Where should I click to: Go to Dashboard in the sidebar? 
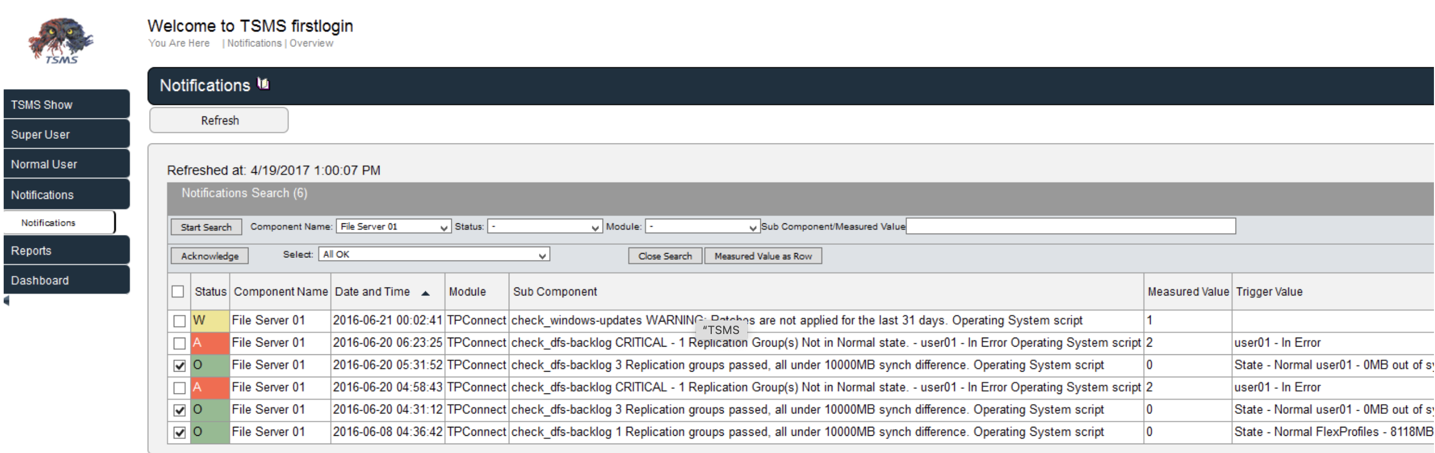(x=66, y=280)
